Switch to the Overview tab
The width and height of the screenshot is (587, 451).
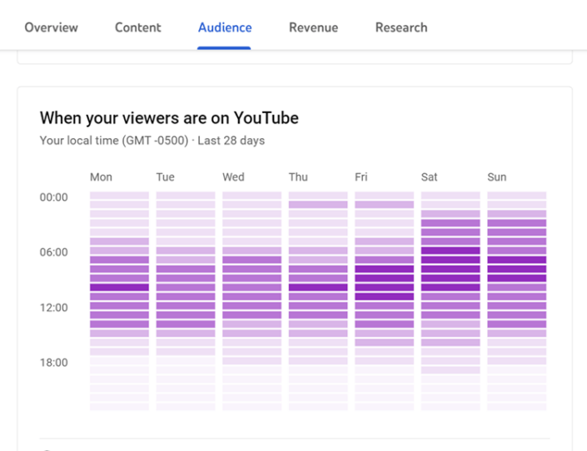[51, 27]
